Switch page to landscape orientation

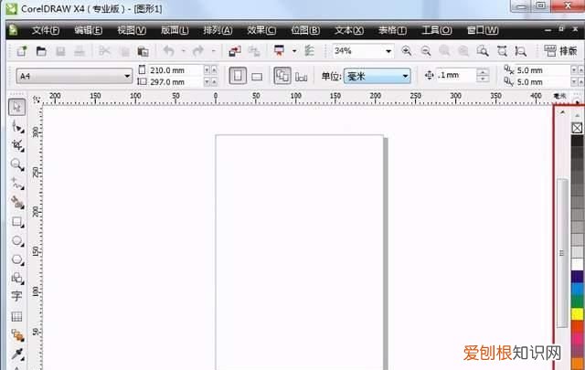257,76
